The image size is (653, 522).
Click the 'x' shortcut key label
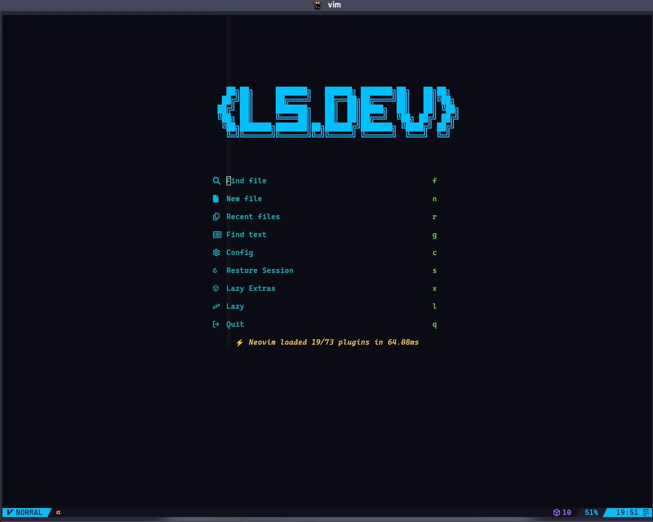click(435, 288)
